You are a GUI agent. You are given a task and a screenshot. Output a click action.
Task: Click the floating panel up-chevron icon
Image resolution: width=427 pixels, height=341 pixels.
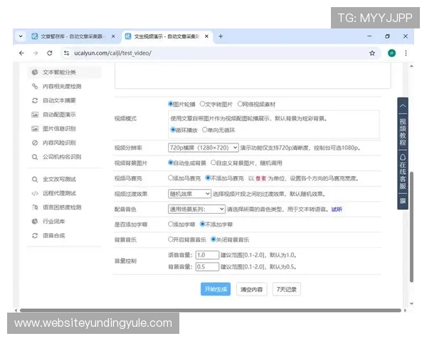[x=403, y=106]
